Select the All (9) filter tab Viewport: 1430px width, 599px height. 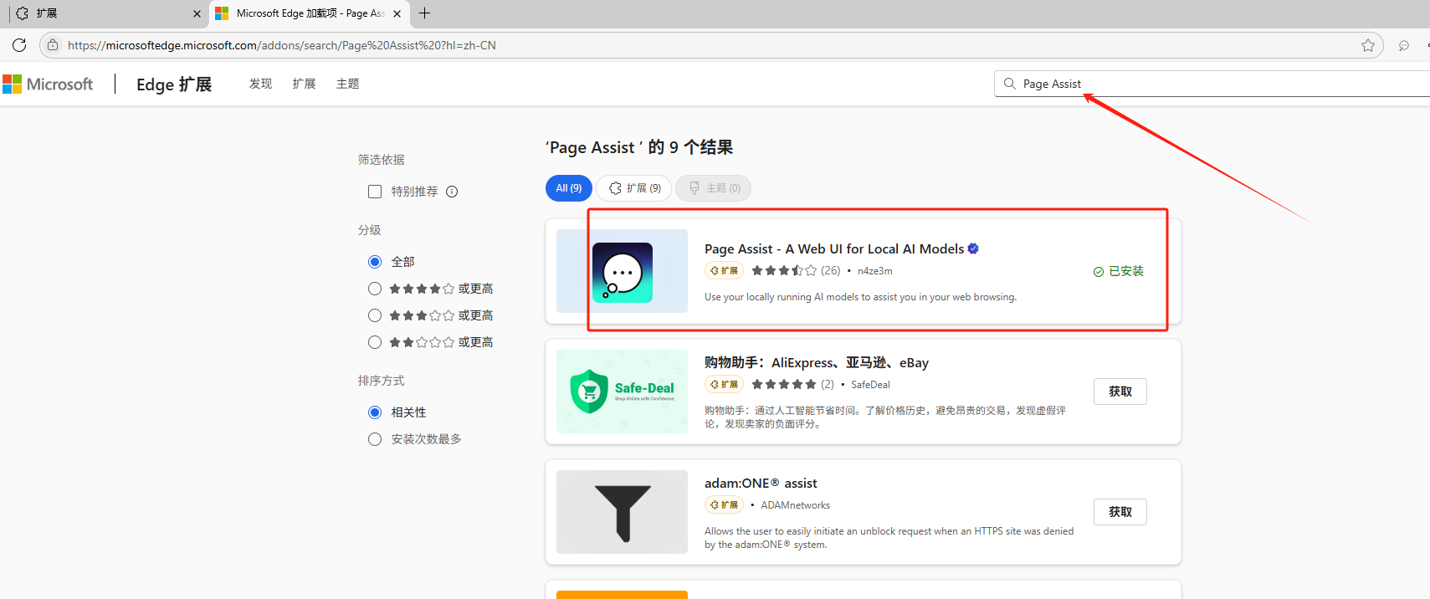[569, 188]
